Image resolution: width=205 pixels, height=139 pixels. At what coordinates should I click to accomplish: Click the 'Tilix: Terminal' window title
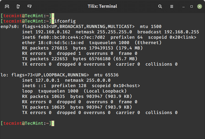tap(102, 6)
